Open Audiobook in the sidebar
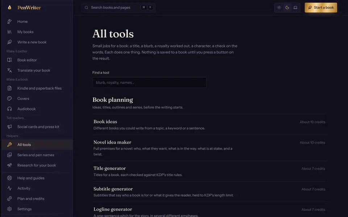Image resolution: width=348 pixels, height=217 pixels. (37, 109)
